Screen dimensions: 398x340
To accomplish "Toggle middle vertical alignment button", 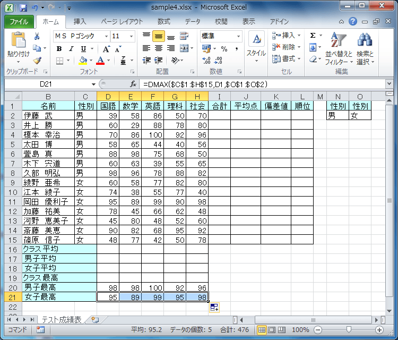I will [x=158, y=36].
